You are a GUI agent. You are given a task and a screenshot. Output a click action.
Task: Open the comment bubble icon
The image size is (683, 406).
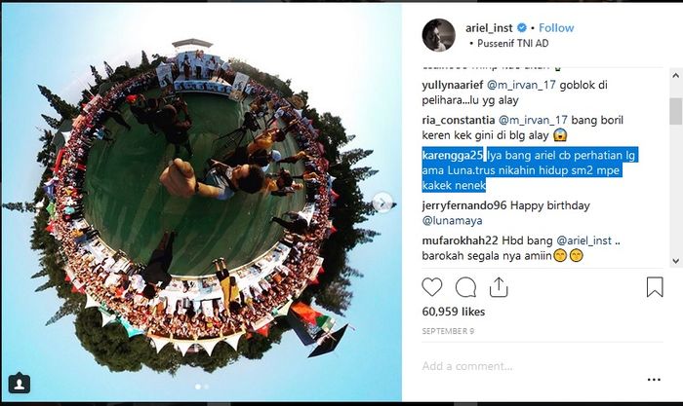click(x=465, y=287)
